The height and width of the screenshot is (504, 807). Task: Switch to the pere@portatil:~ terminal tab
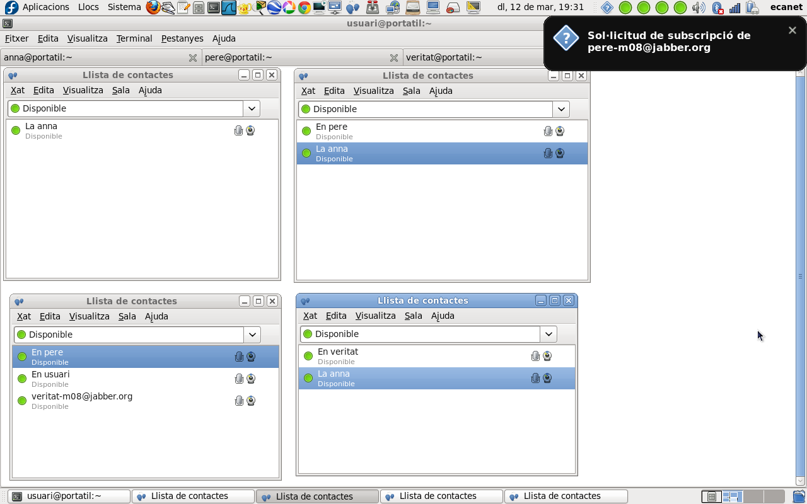pos(296,57)
